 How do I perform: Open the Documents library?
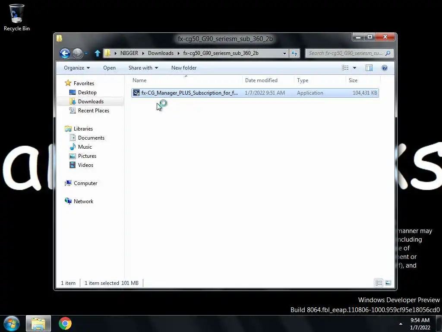click(91, 138)
